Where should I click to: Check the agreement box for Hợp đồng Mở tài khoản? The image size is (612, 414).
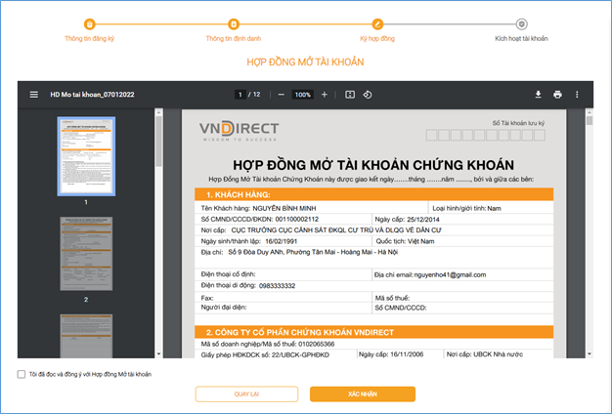tap(22, 374)
